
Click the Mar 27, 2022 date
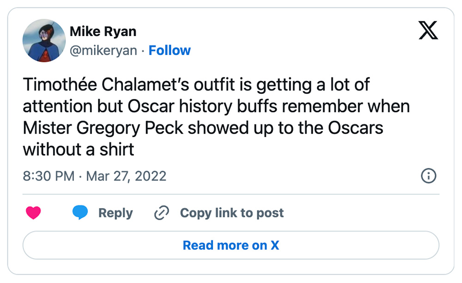pos(126,176)
